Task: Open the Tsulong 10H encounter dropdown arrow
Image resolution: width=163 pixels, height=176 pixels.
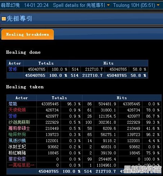Action: point(158,5)
